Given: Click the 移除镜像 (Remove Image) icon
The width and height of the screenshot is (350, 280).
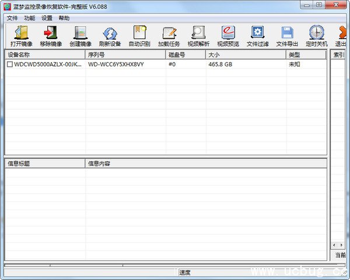Looking at the screenshot, I should (x=51, y=34).
